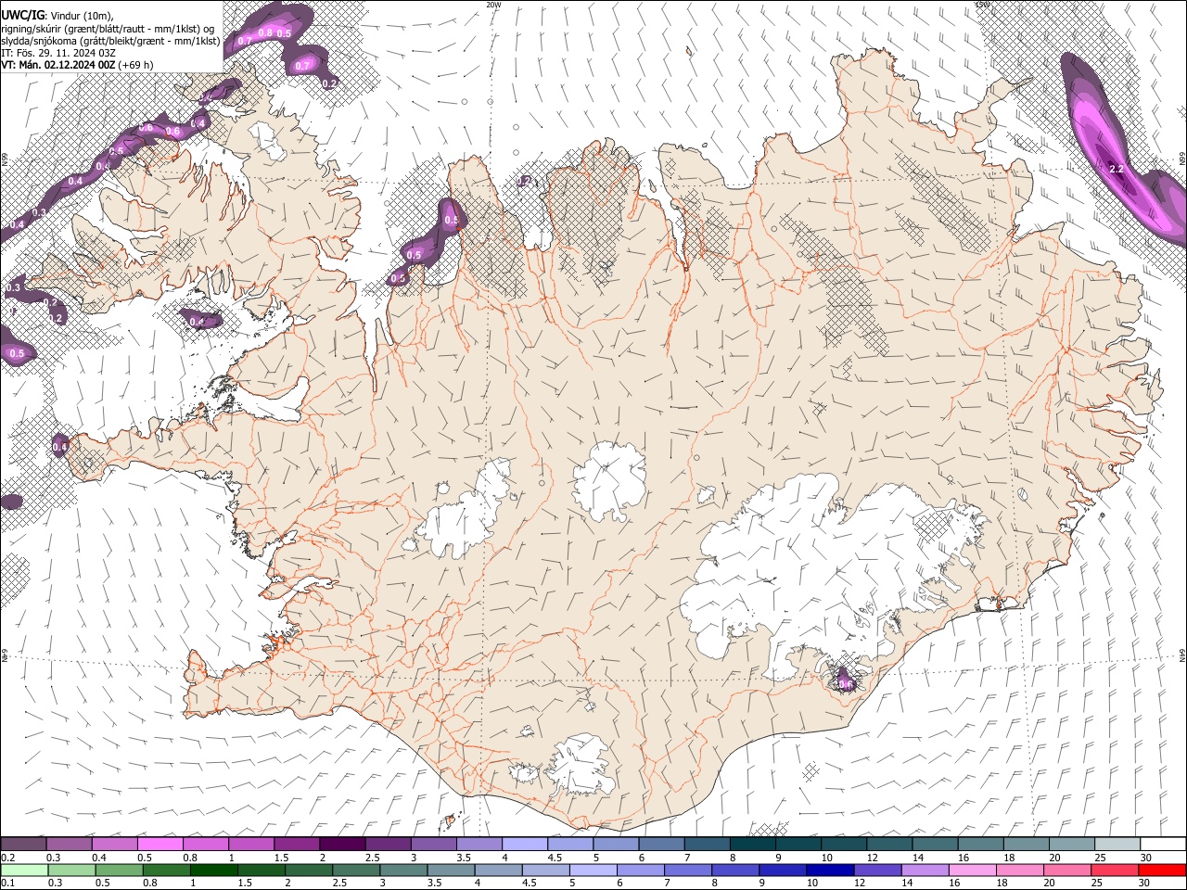The height and width of the screenshot is (890, 1187).
Task: Click the '20W' longitude label
Action: pos(493,5)
